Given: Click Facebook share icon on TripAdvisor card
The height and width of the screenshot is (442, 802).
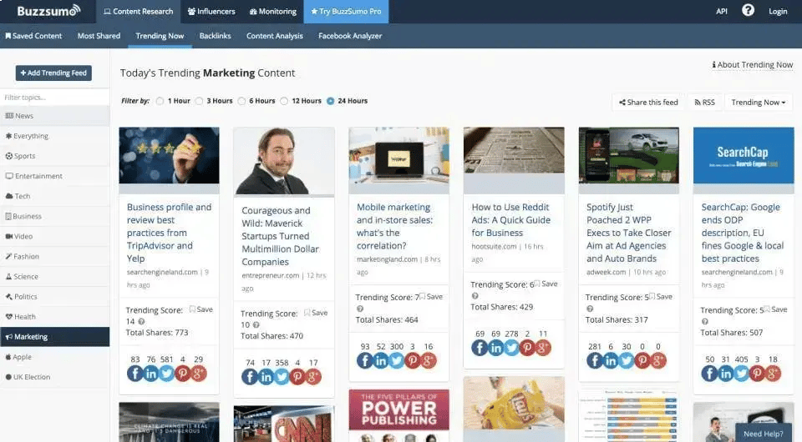Looking at the screenshot, I should (135, 374).
